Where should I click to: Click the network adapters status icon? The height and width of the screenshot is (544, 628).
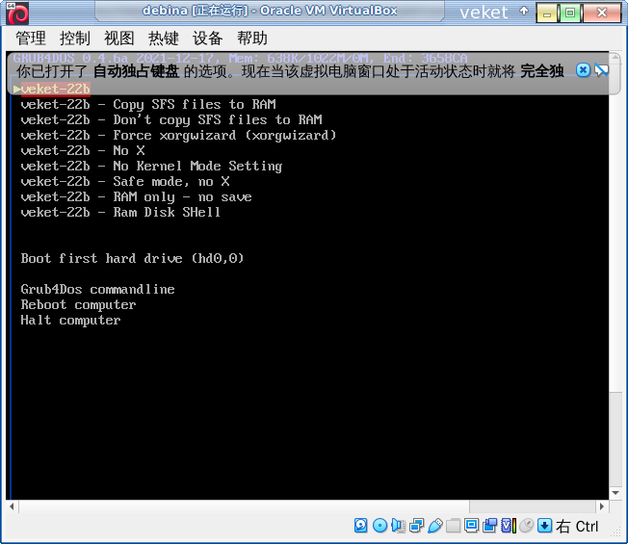(x=416, y=525)
